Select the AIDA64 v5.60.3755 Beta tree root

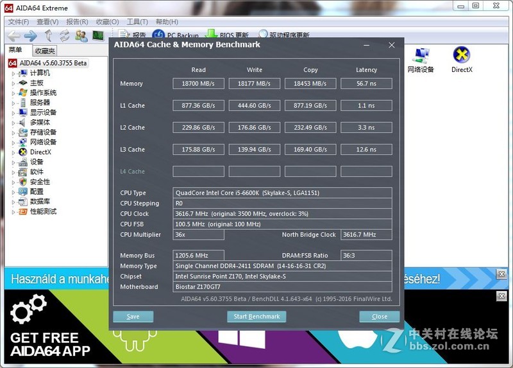click(47, 63)
